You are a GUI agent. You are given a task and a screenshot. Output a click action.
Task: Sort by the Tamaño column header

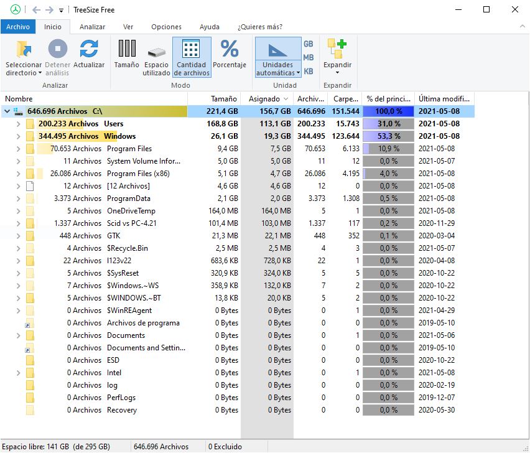[x=223, y=98]
